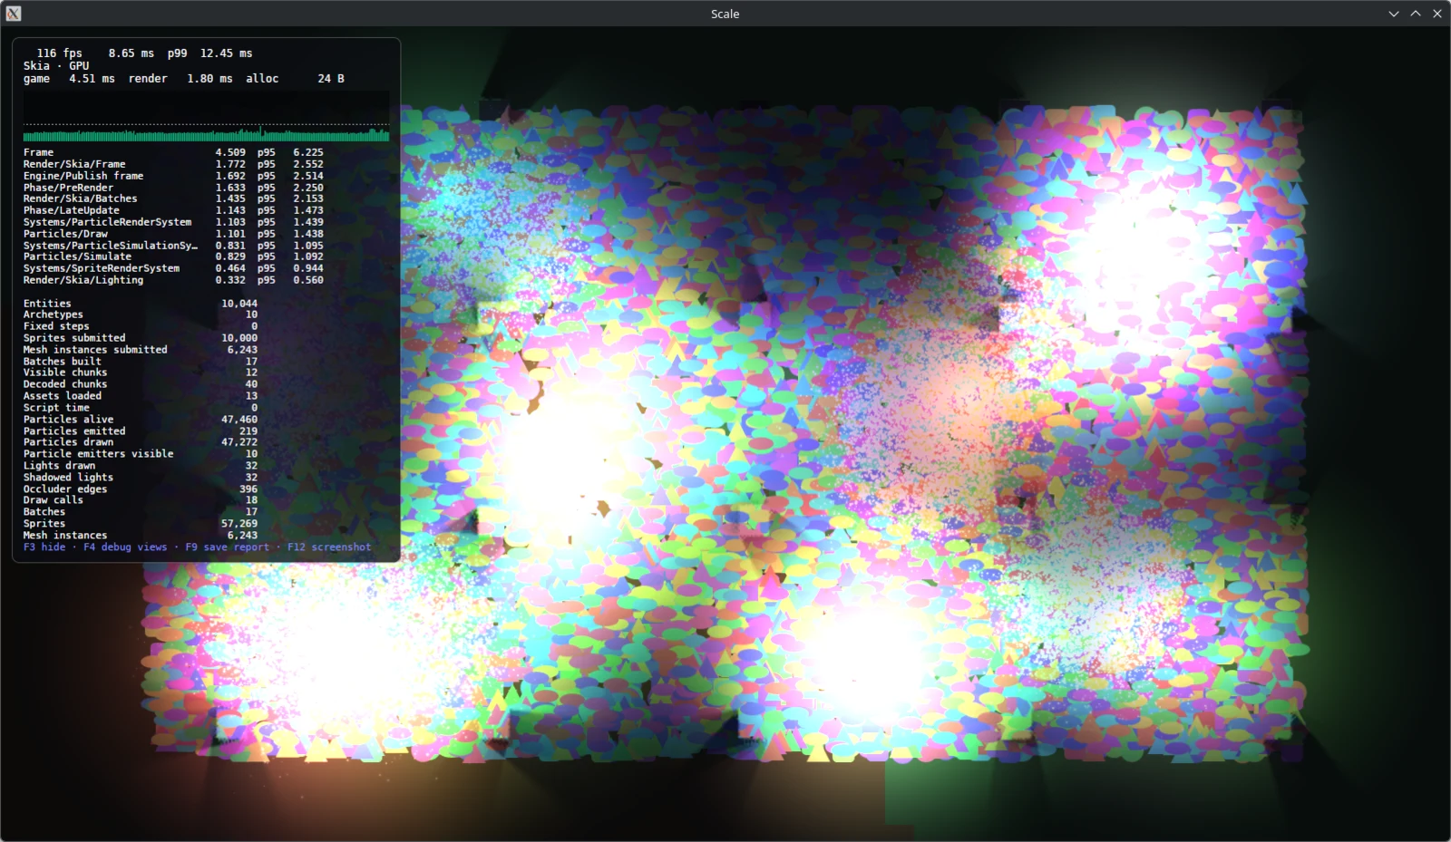Click the 'alloc 24 B' readout

[x=296, y=79]
